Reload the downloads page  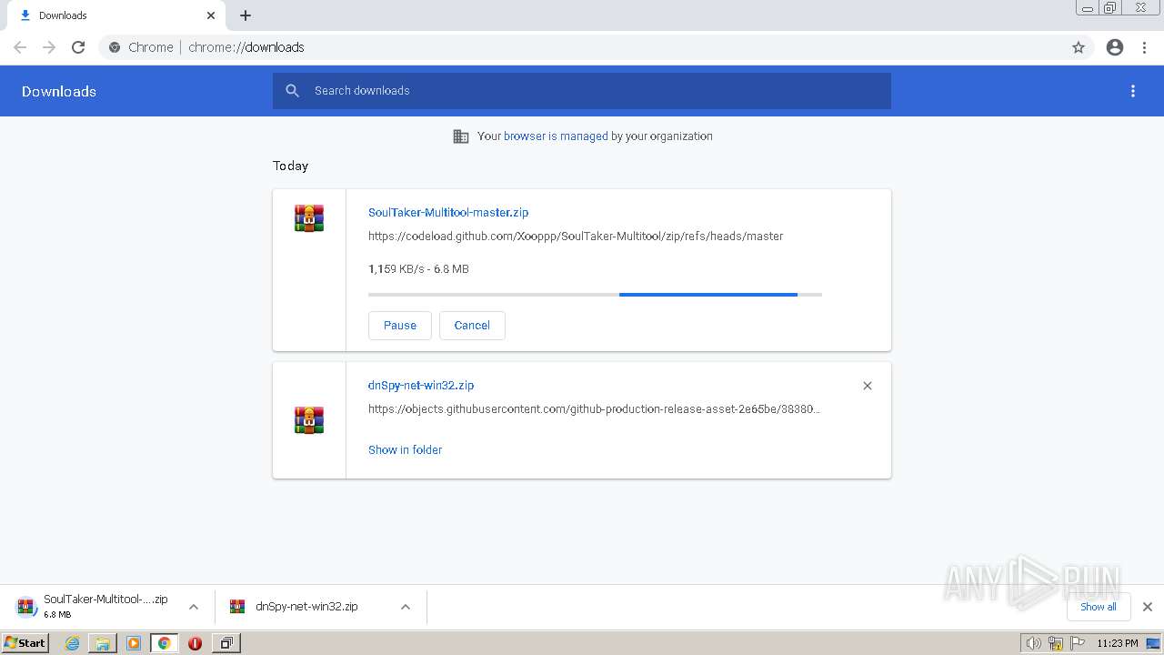[x=78, y=47]
